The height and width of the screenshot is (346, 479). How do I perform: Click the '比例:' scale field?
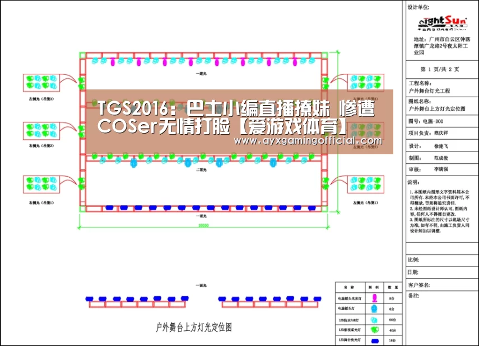[x=441, y=260]
